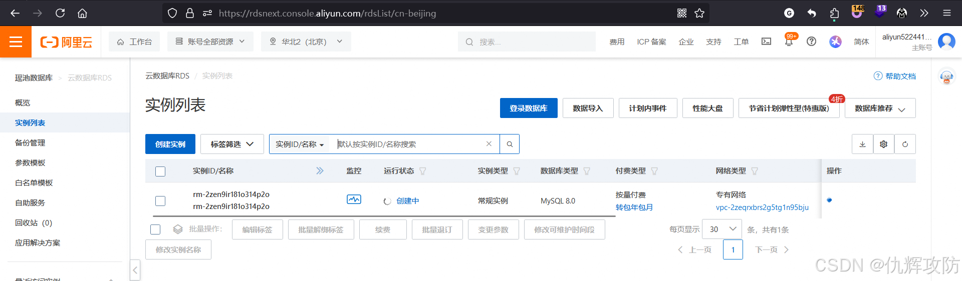Open the 华北2 (北京) region selector

tap(306, 41)
